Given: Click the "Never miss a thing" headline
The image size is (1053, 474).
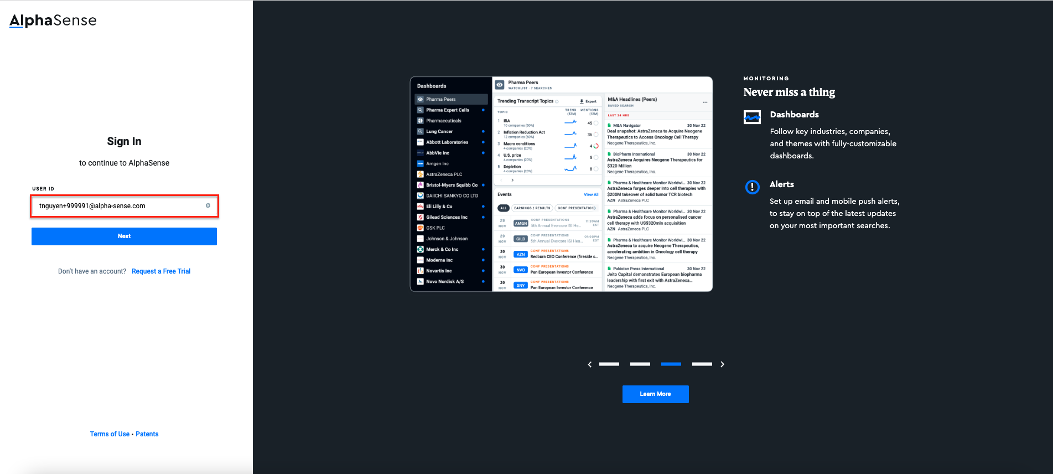Looking at the screenshot, I should 789,92.
